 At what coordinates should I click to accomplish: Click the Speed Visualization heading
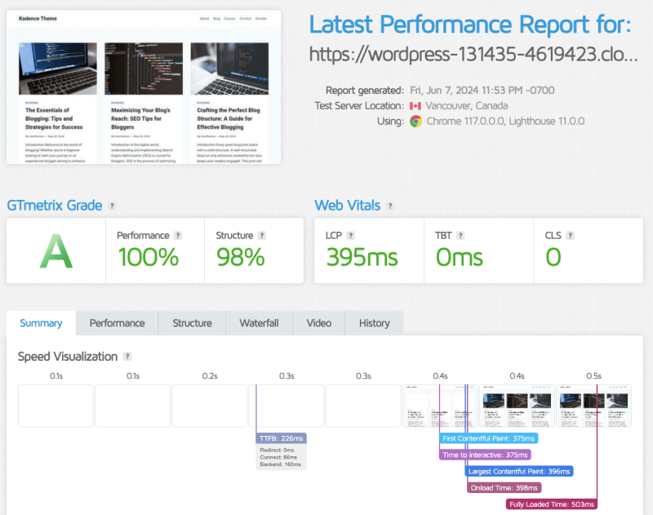point(68,357)
